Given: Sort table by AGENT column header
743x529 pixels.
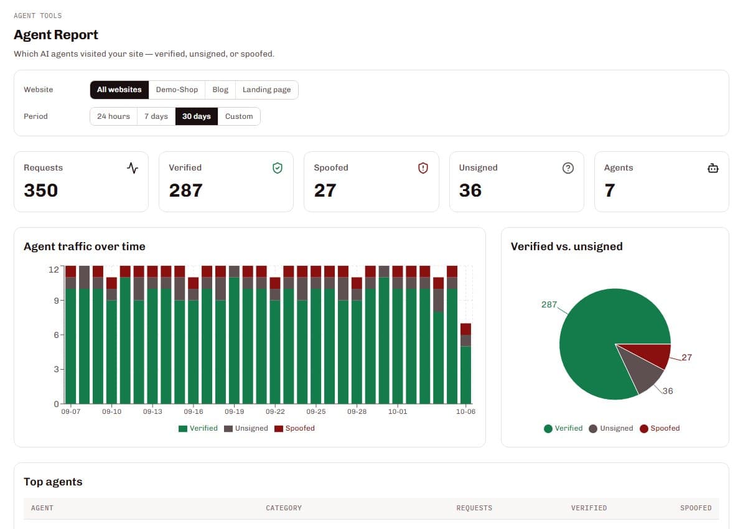Looking at the screenshot, I should tap(42, 508).
